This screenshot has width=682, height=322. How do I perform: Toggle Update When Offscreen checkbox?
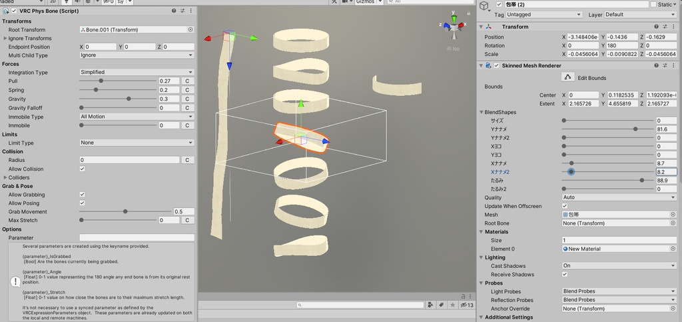point(565,206)
